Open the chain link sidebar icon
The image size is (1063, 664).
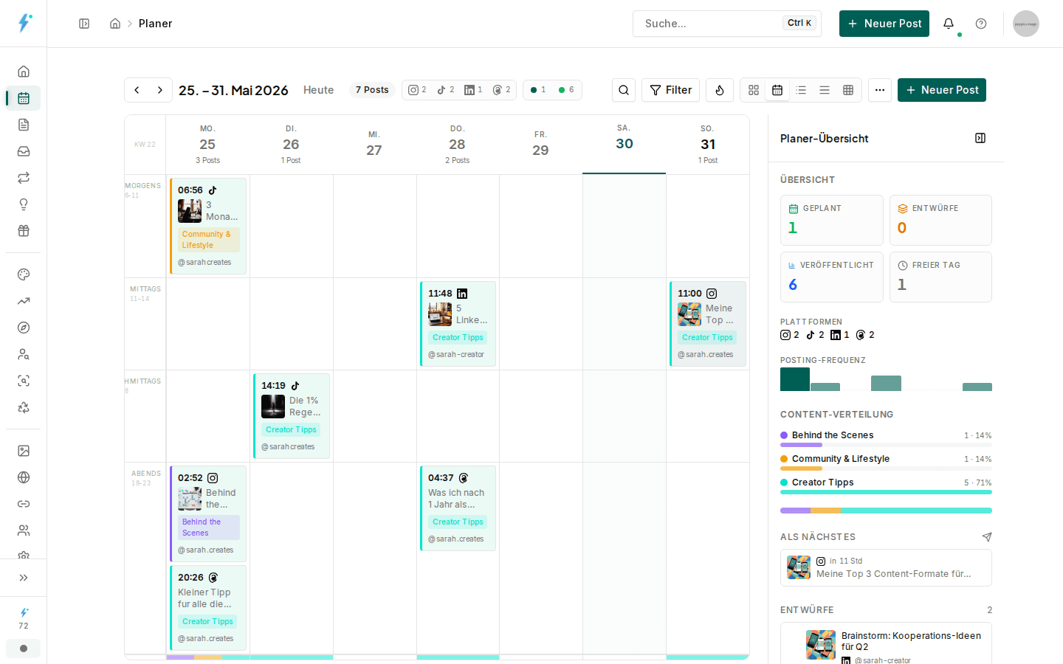pos(24,504)
